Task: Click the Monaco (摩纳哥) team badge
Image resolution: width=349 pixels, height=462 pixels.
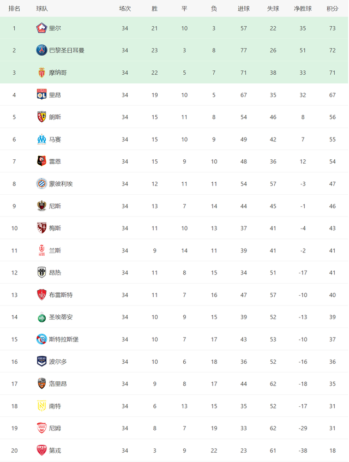Action: coord(41,73)
